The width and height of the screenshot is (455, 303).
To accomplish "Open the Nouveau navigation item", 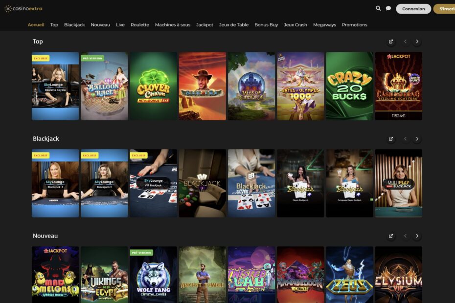I will coord(100,25).
